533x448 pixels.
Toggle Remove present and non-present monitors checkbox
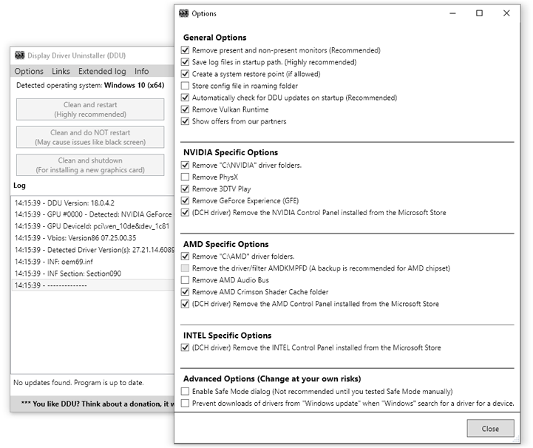(x=185, y=50)
